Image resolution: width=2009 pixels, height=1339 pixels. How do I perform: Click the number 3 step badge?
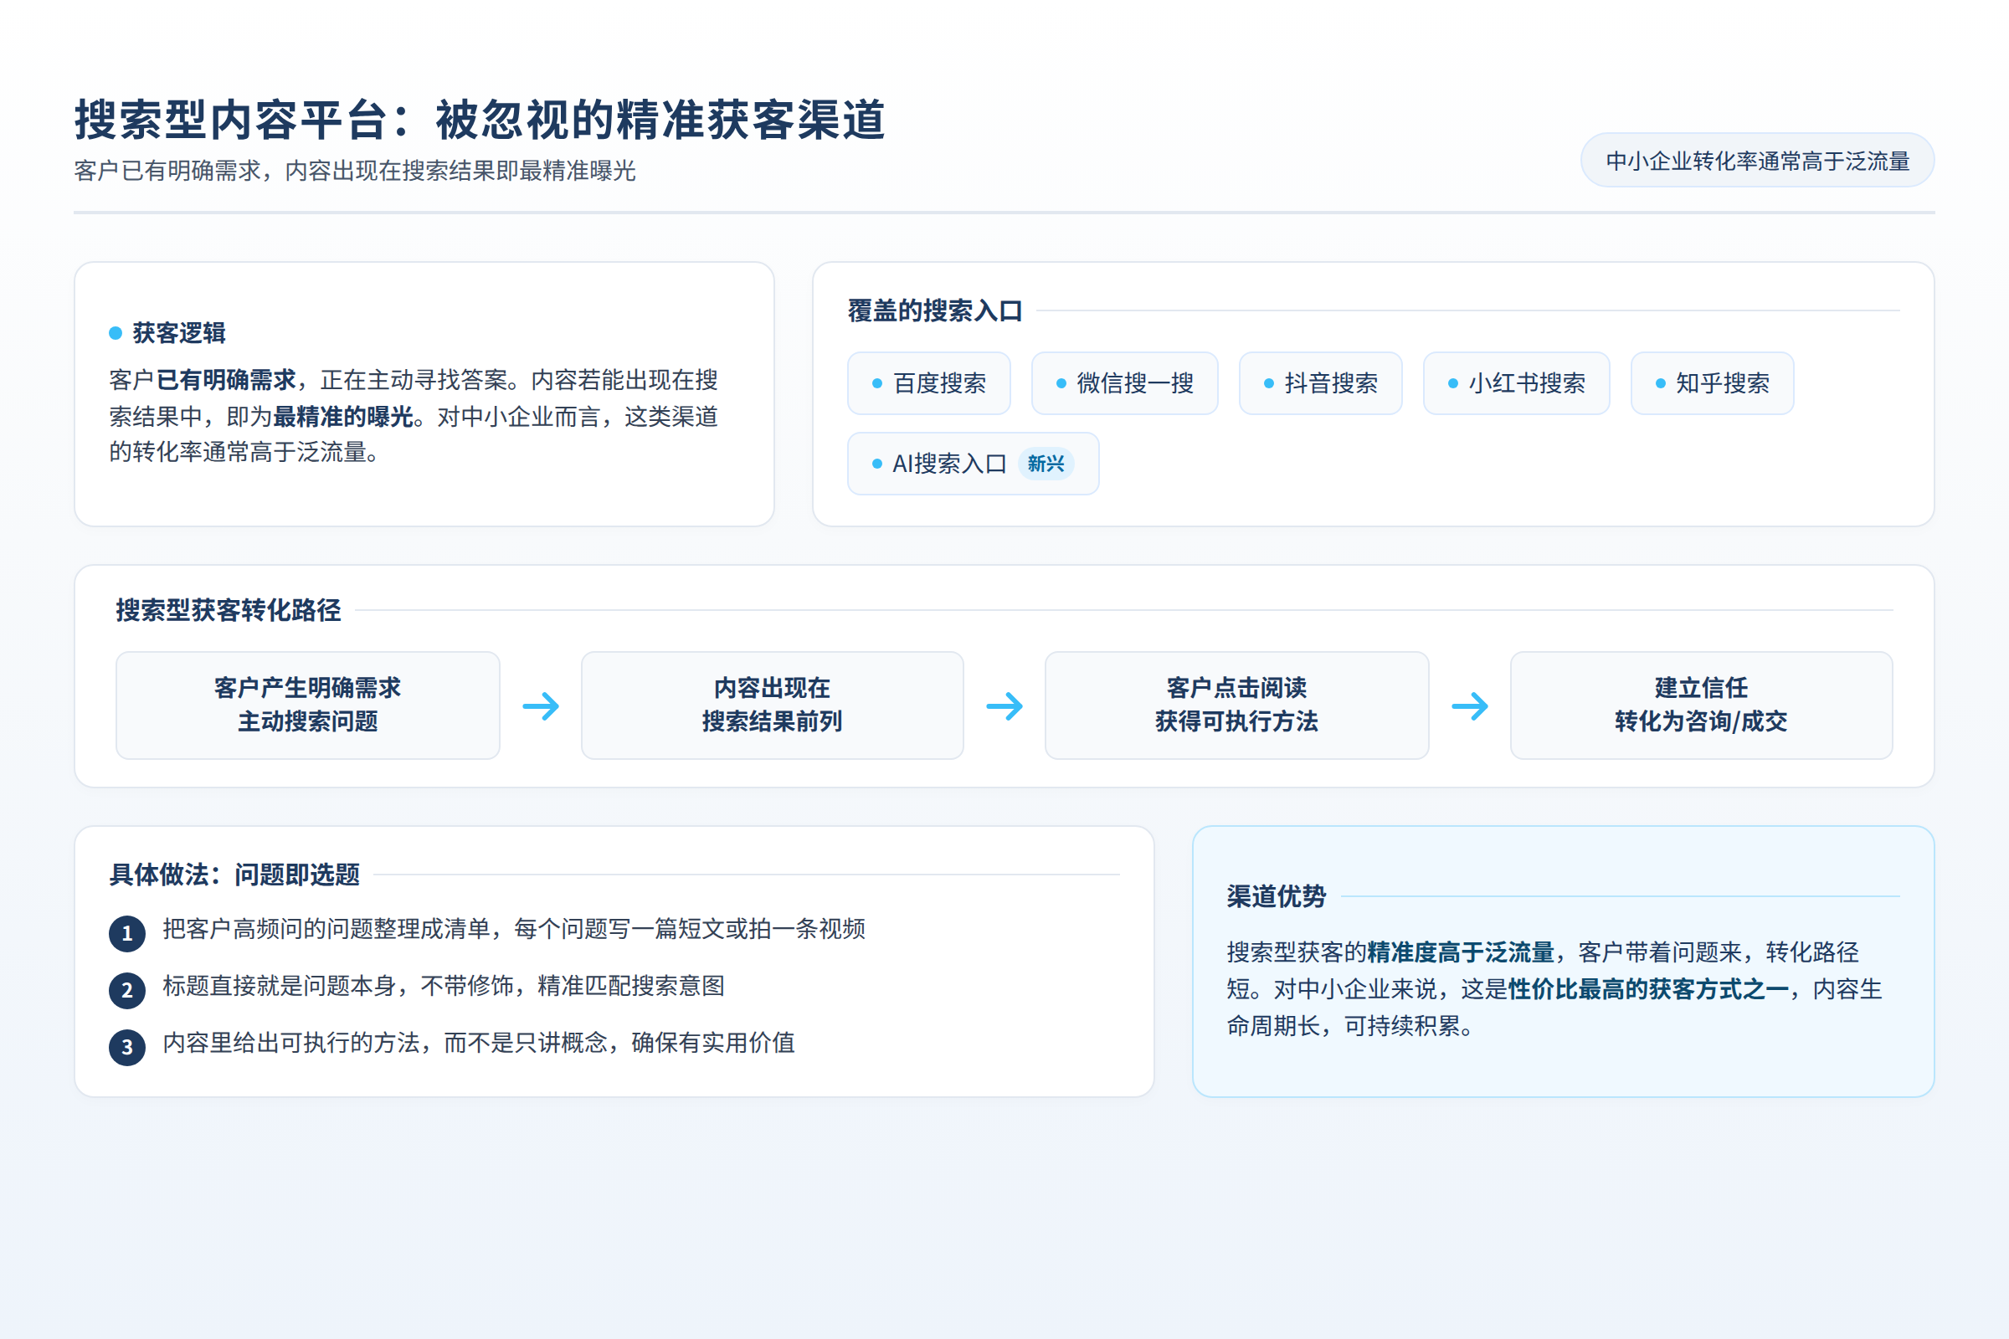pyautogui.click(x=127, y=1047)
